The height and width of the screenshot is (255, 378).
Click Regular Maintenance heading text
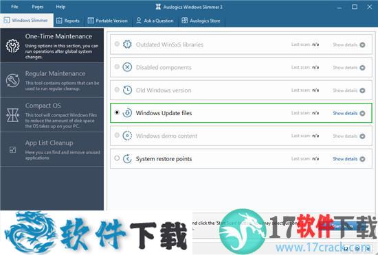pyautogui.click(x=55, y=73)
